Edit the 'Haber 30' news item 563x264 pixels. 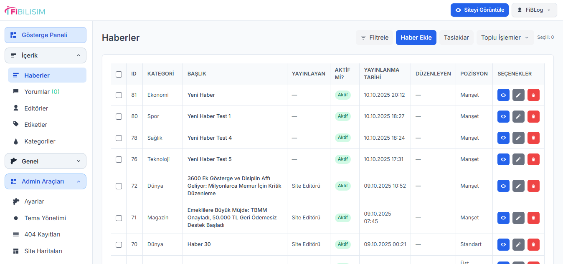pos(518,244)
